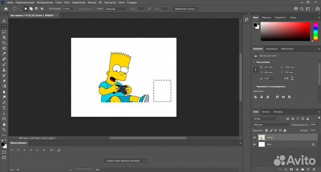The image size is (321, 172).
Task: Toggle lock image pixels brush icon
Action: [271, 130]
